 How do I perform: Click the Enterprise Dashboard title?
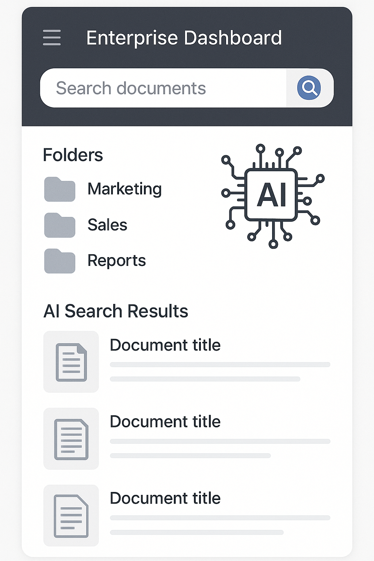[x=184, y=37]
